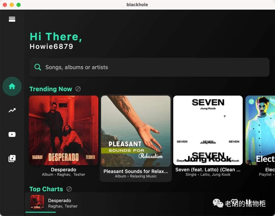The width and height of the screenshot is (275, 216).
Task: Open the trending charts sidebar icon
Action: (x=12, y=110)
